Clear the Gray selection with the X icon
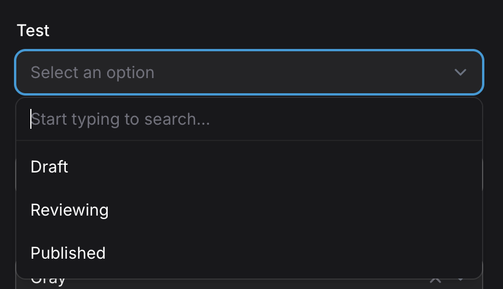Viewport: 503px width, 289px height. pos(435,281)
